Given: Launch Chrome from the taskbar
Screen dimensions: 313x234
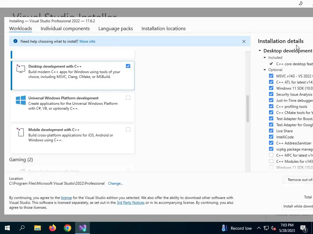Looking at the screenshot, I should tap(68, 228).
